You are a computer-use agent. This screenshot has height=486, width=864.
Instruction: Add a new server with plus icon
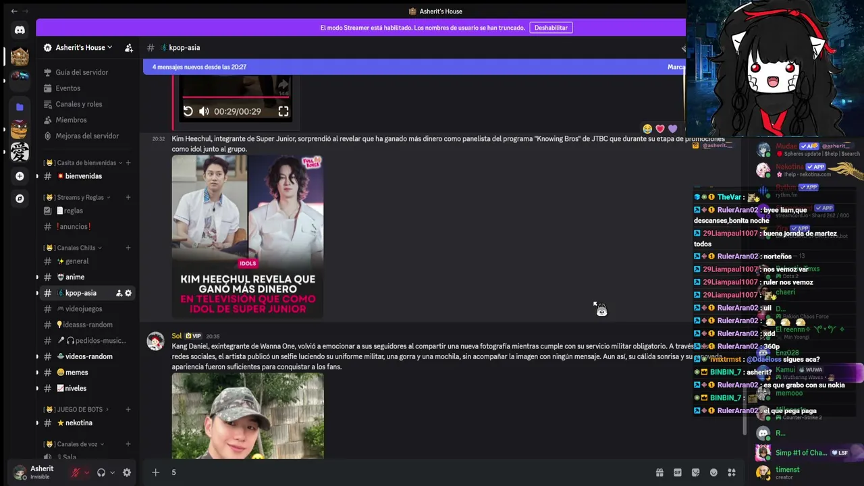pyautogui.click(x=20, y=176)
